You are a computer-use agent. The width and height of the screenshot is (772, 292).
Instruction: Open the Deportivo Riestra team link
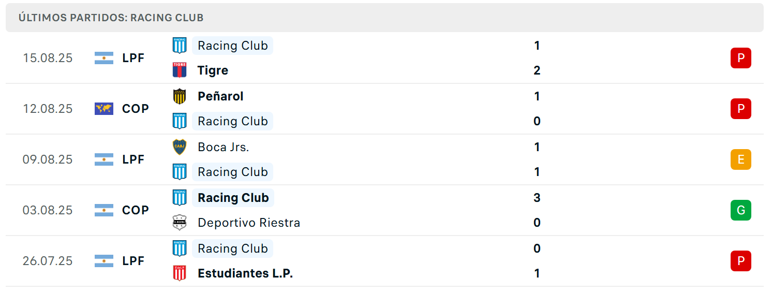249,223
